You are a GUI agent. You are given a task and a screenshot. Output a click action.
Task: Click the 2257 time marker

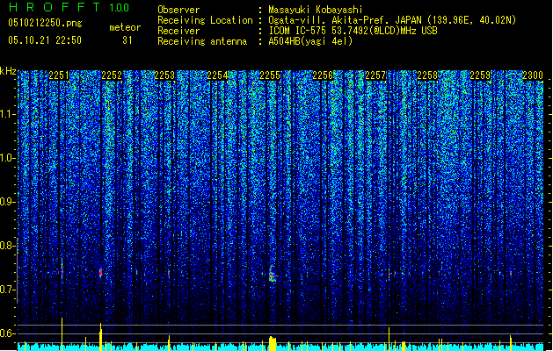375,75
